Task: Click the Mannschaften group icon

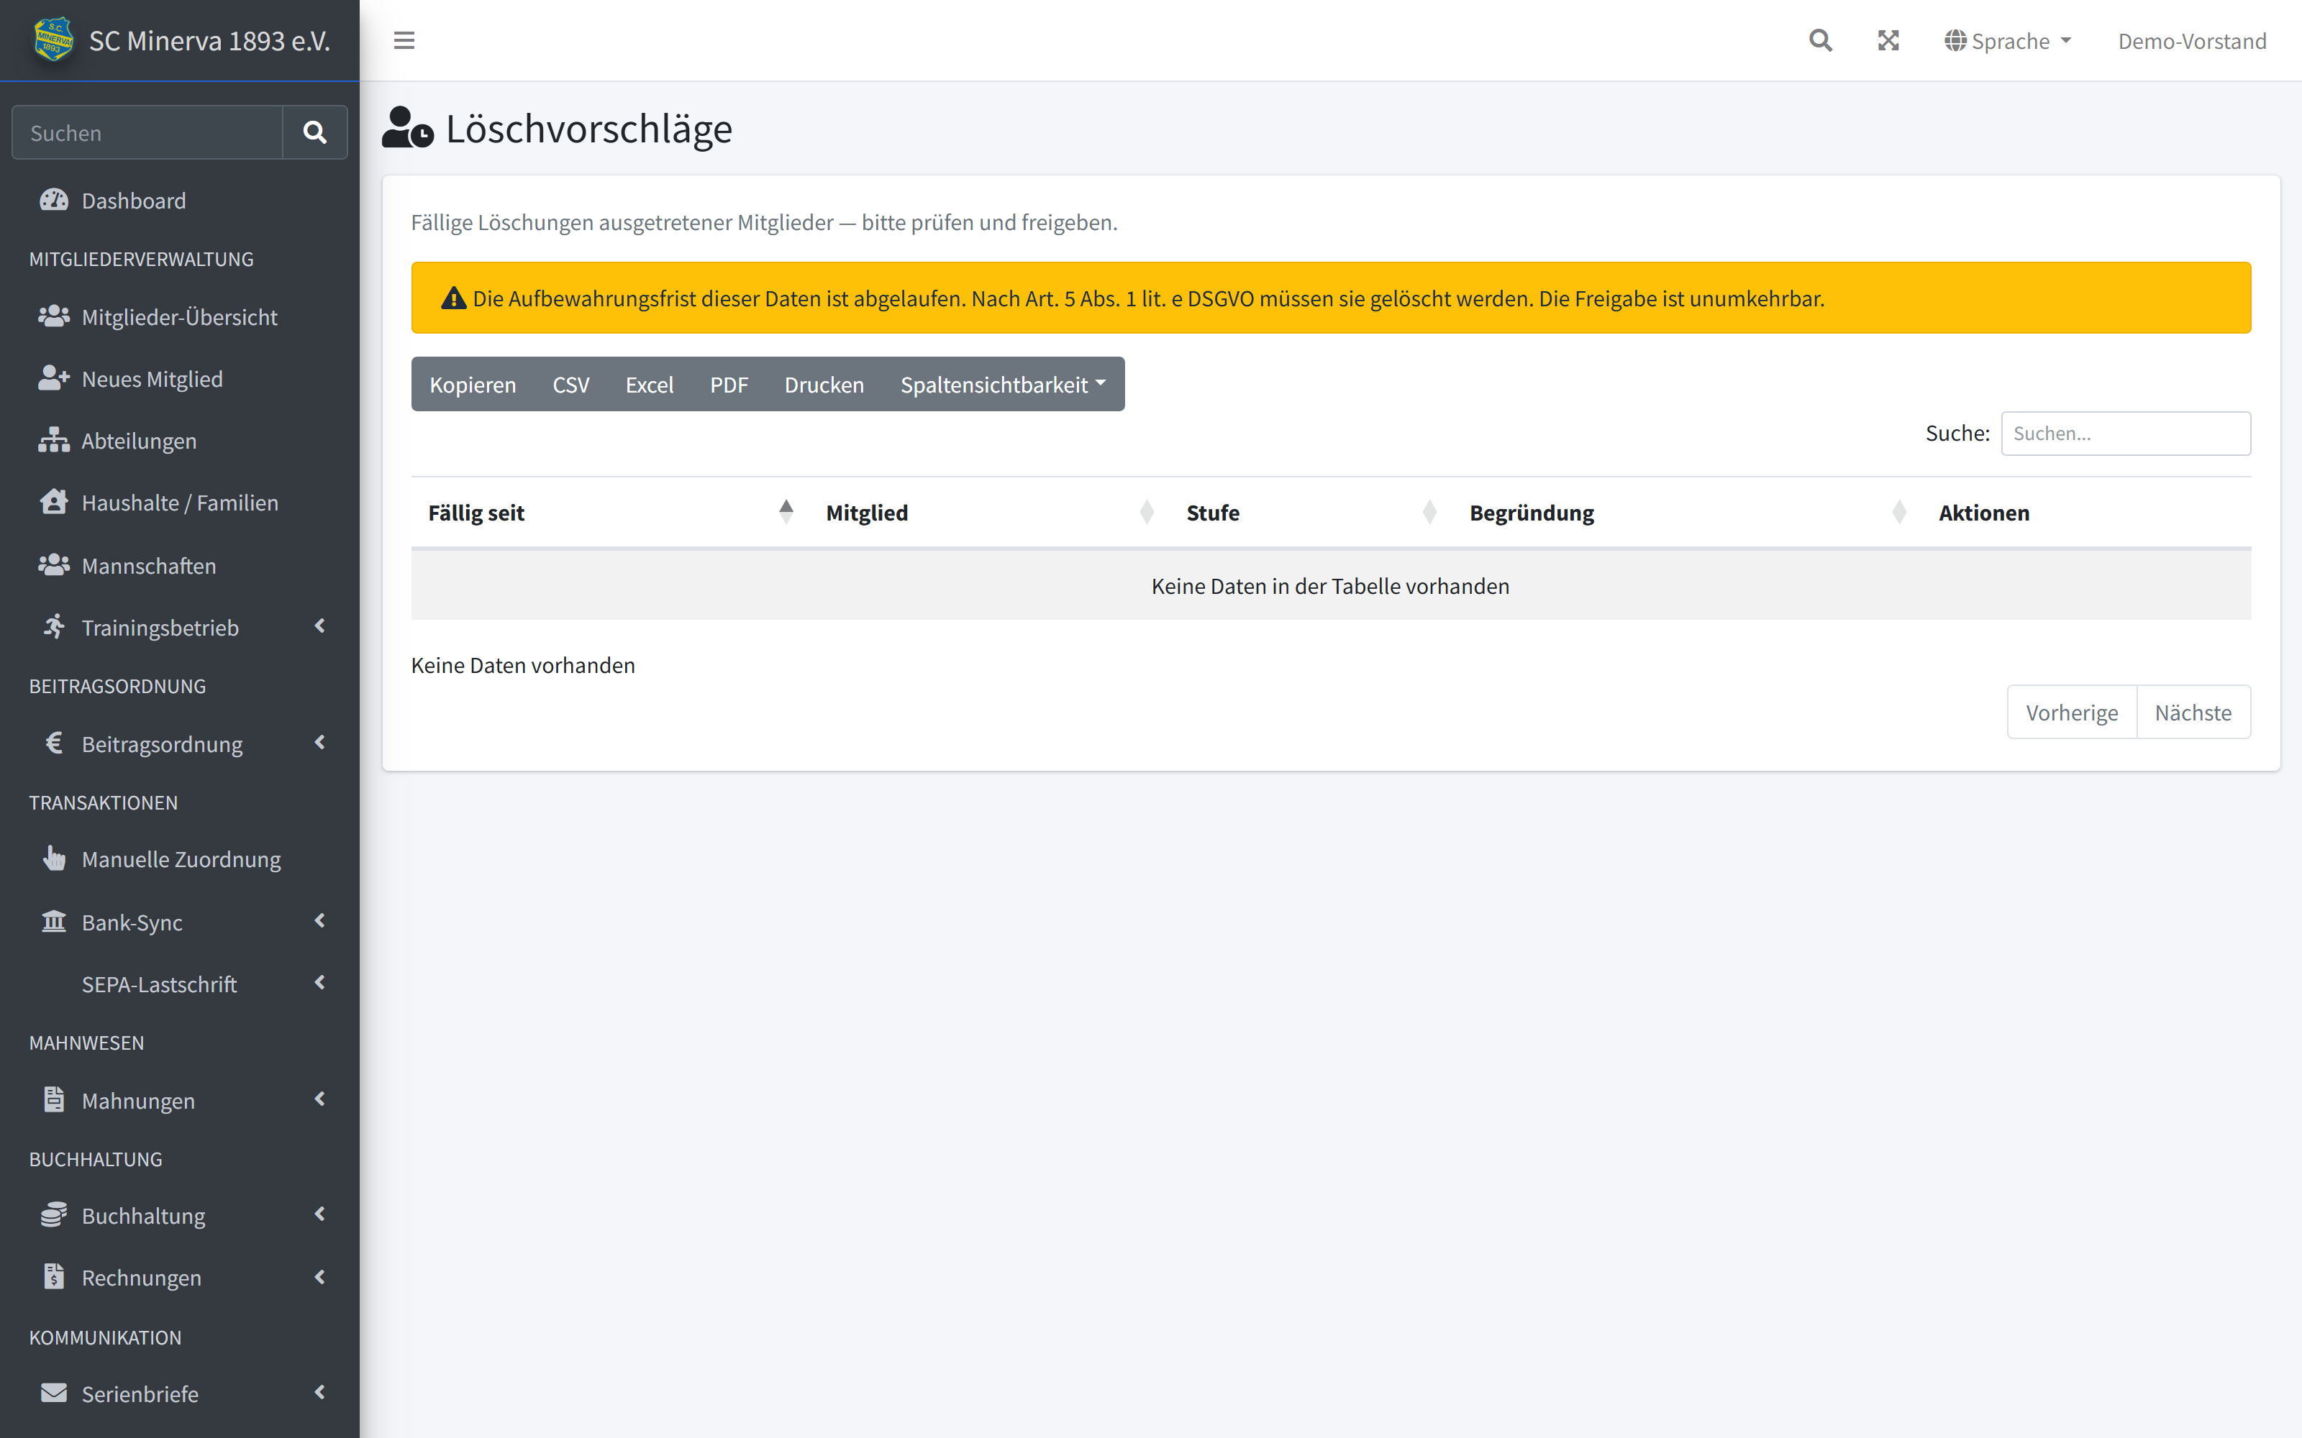Action: click(x=54, y=565)
